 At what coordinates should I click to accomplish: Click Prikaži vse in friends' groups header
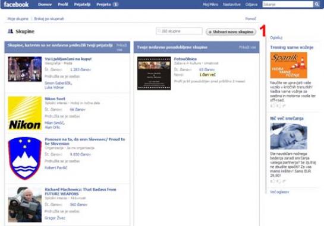[121, 47]
